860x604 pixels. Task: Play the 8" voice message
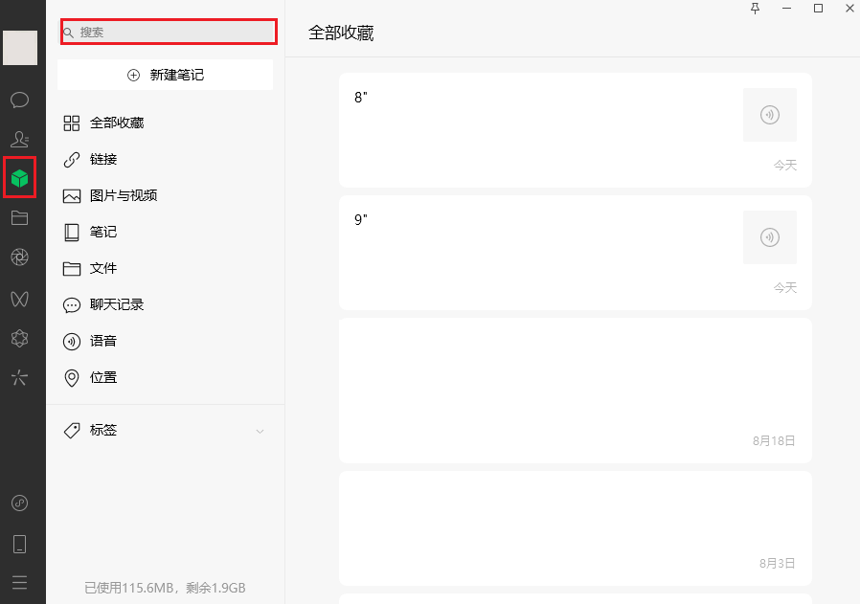click(769, 115)
